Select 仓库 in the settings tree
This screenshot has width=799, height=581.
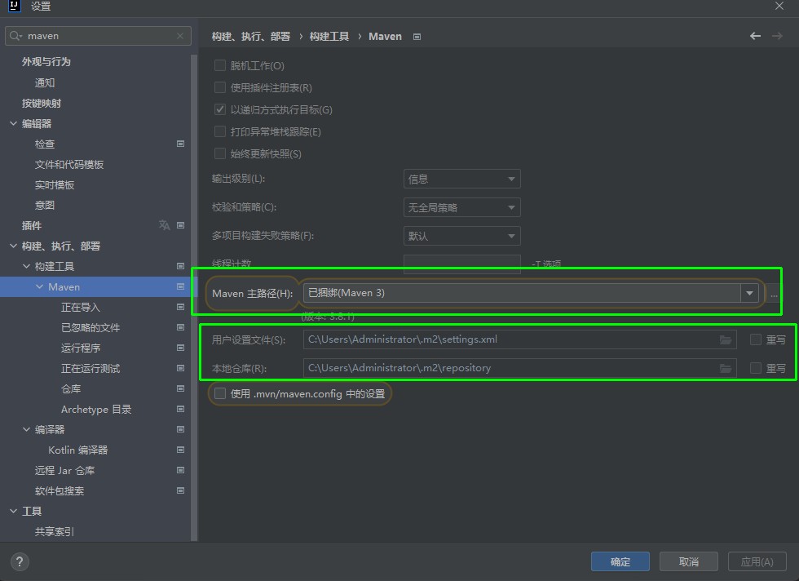tap(71, 388)
